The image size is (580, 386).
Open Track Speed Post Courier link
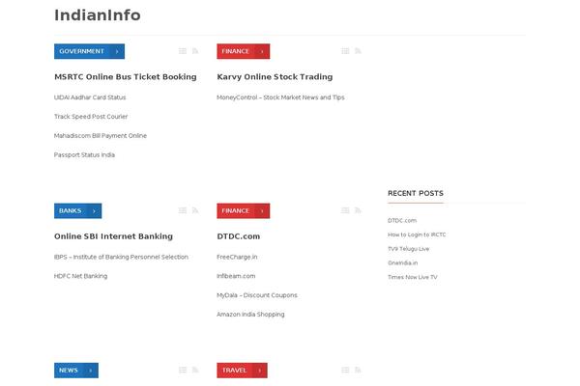(91, 117)
